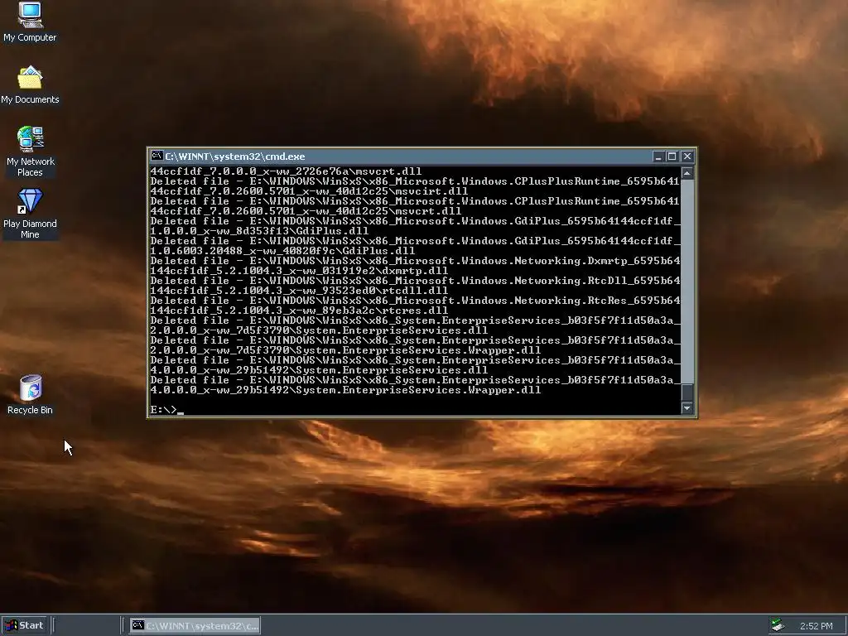Click the line ending with rtcdll.dll
848x636 pixels.
(299, 291)
